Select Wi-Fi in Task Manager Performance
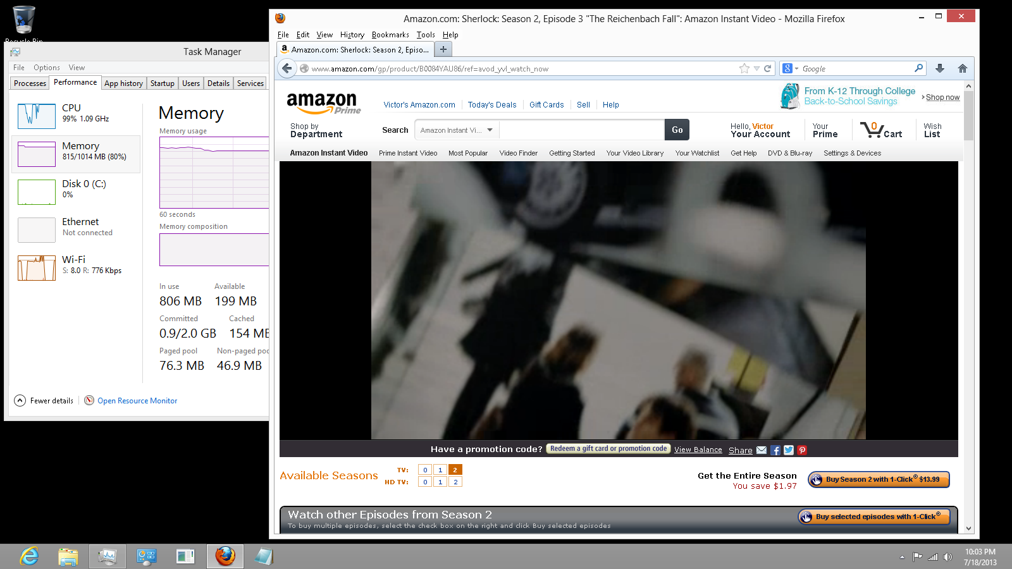The height and width of the screenshot is (569, 1012). (x=76, y=267)
